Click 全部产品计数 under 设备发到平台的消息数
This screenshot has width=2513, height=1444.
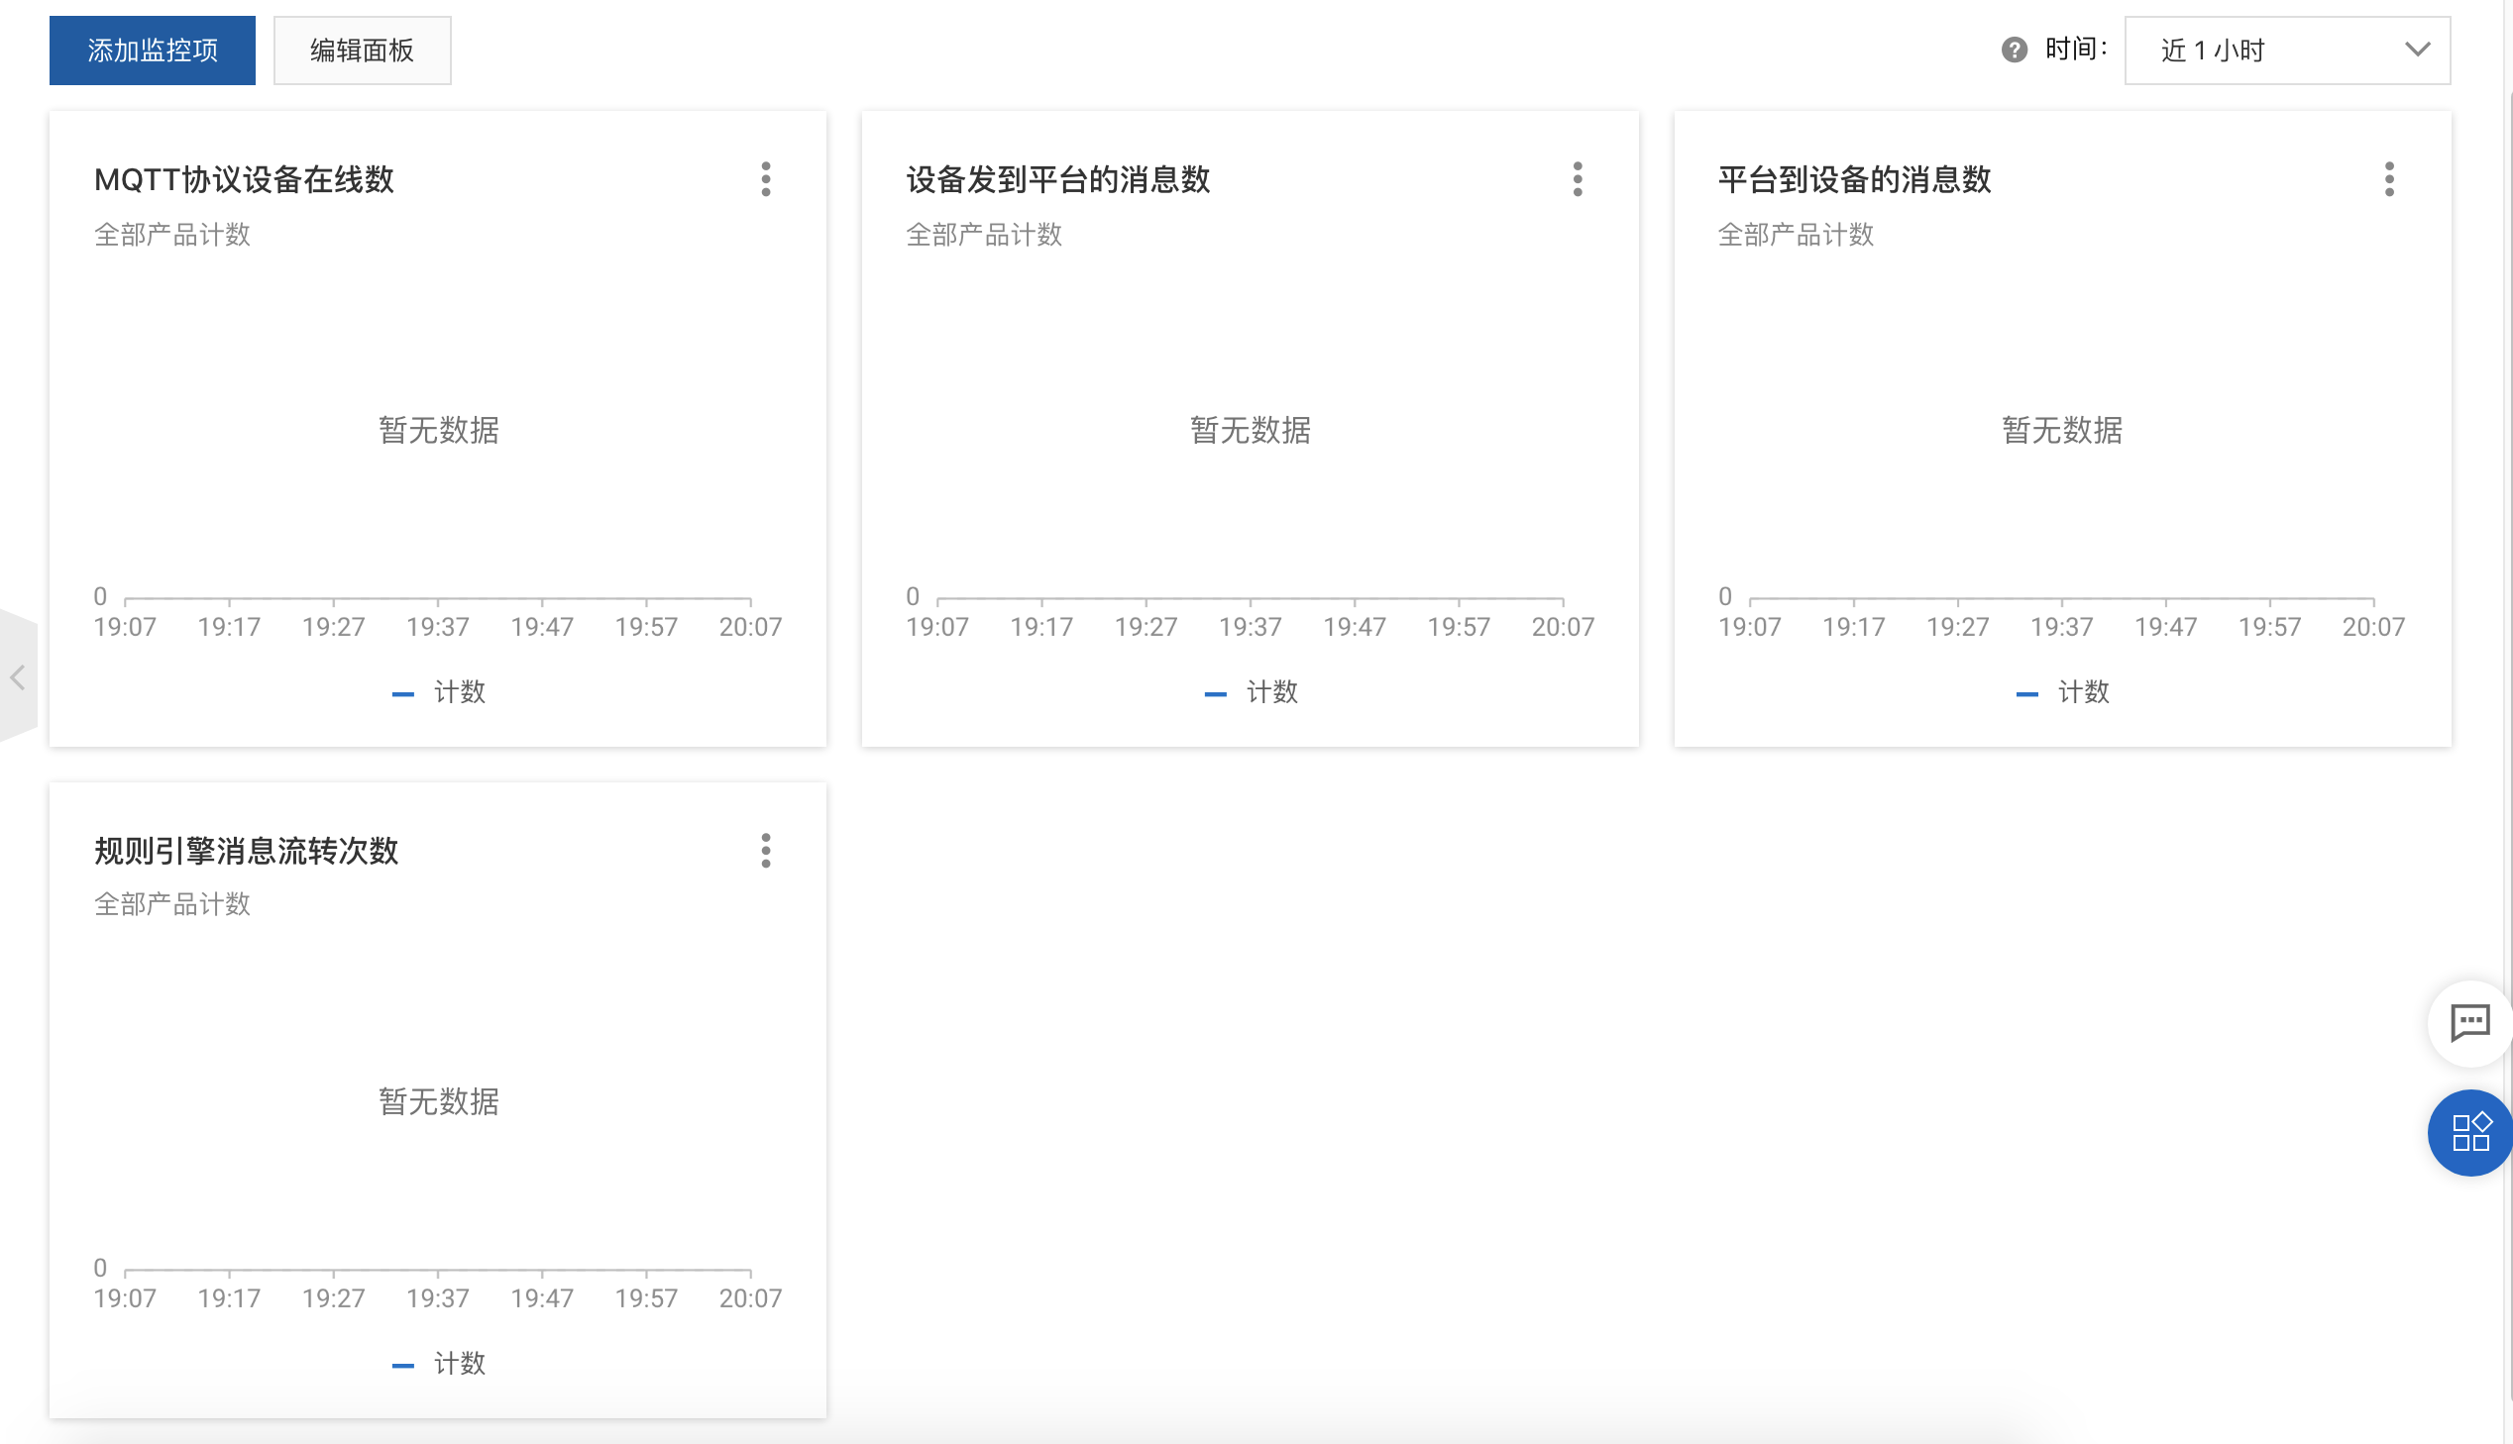click(984, 234)
